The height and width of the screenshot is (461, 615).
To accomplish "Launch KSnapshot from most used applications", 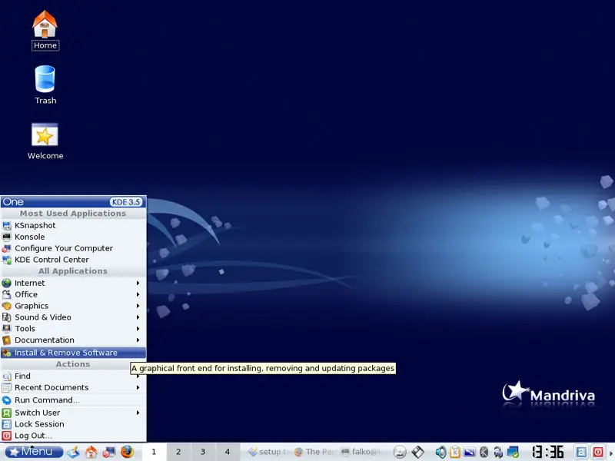I will [73, 225].
